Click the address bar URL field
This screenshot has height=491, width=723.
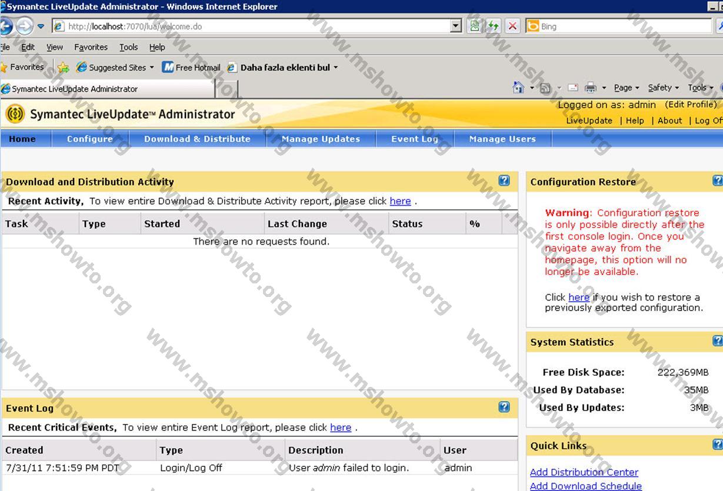[x=251, y=26]
